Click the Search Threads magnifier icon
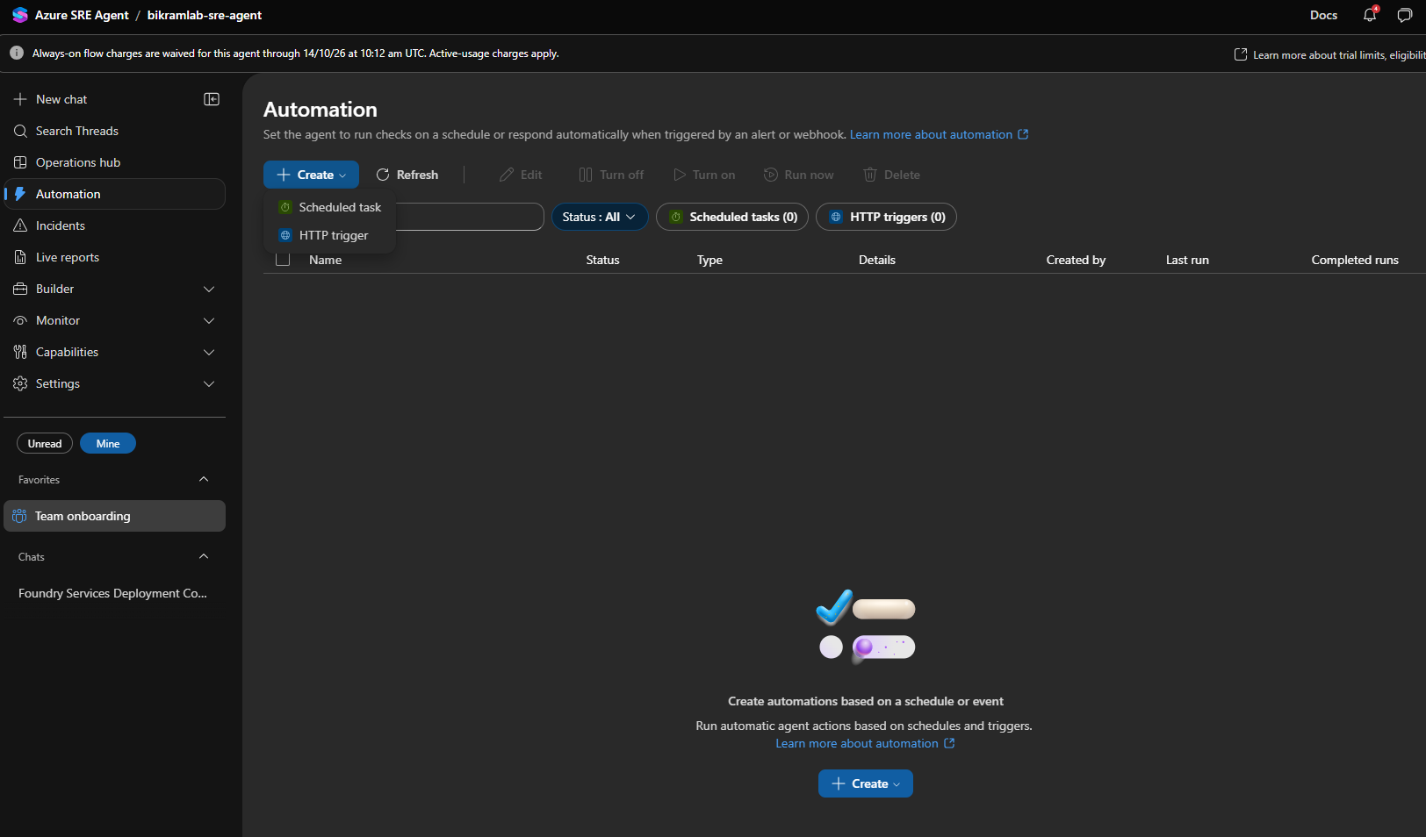The image size is (1426, 837). 20,131
